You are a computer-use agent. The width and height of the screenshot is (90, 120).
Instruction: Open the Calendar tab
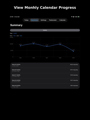pyautogui.click(x=62, y=20)
